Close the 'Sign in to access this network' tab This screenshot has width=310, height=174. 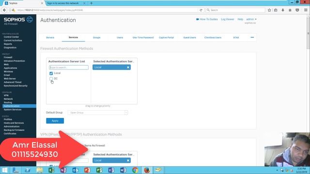click(x=84, y=3)
